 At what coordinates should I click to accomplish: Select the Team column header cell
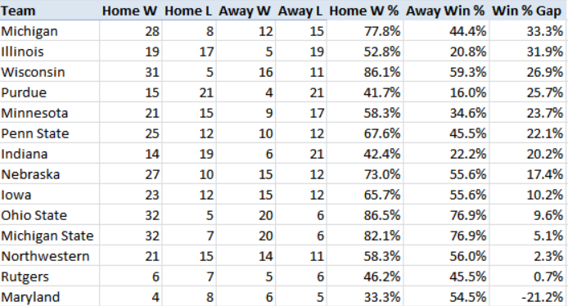(50, 11)
